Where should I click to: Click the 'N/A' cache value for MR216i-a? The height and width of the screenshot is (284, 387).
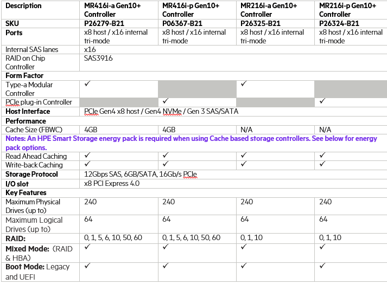coord(246,130)
